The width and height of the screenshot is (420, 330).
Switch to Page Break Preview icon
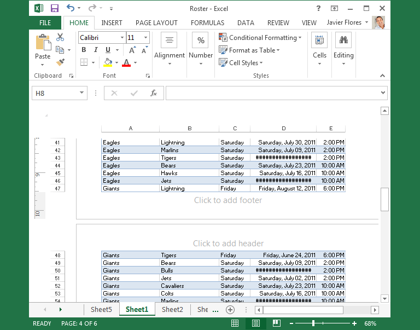point(277,323)
